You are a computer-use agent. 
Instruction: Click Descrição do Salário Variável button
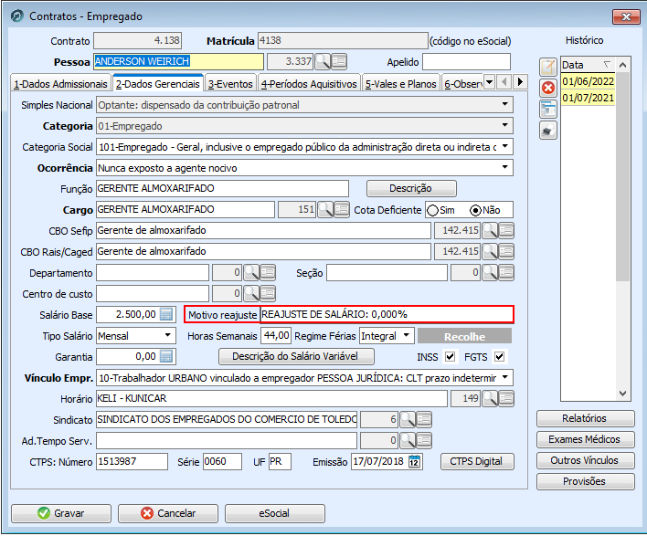click(296, 357)
